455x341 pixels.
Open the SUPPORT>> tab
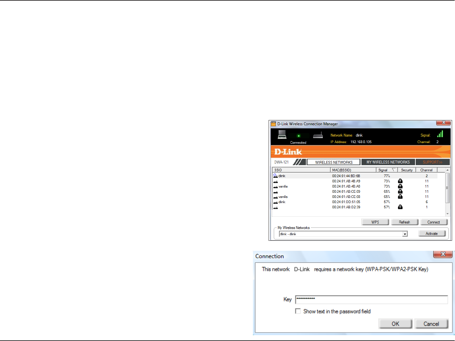(x=433, y=162)
